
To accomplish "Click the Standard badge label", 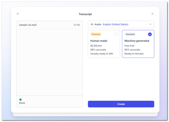I will click(x=130, y=34).
